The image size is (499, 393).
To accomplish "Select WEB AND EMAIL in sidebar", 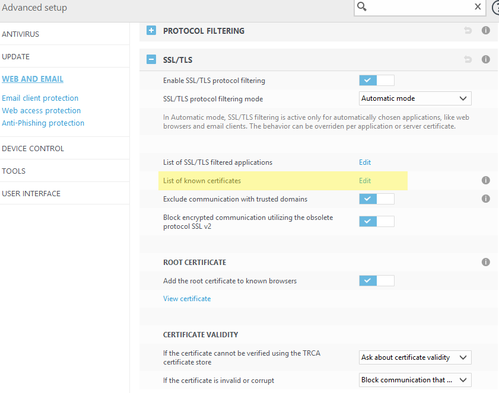I will [33, 79].
